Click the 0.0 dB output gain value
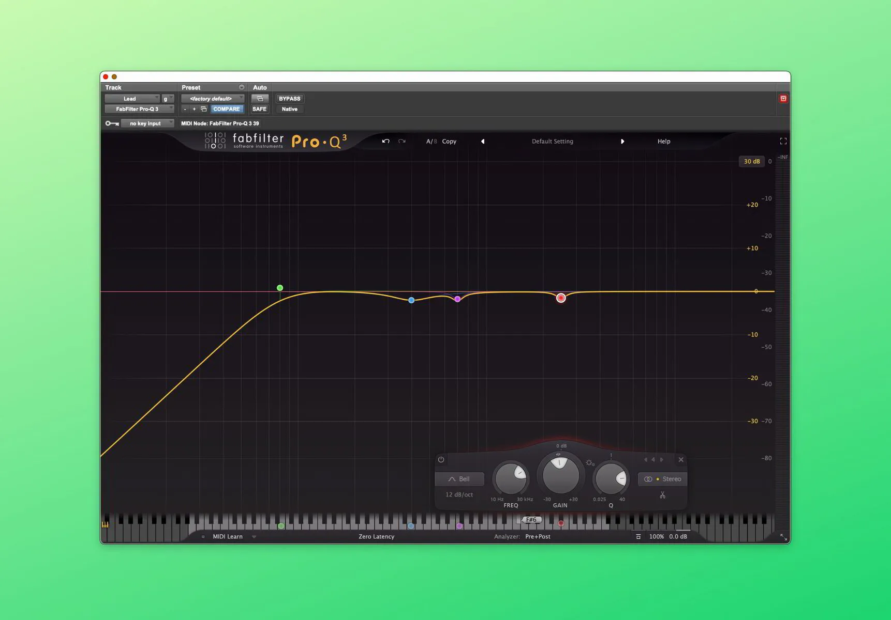The height and width of the screenshot is (620, 891). tap(678, 536)
